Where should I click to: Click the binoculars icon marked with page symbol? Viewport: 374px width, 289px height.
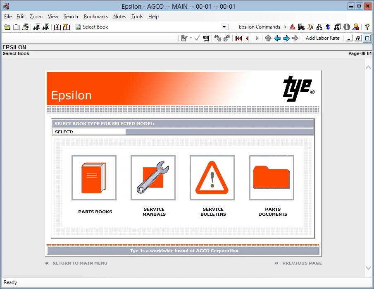46,27
